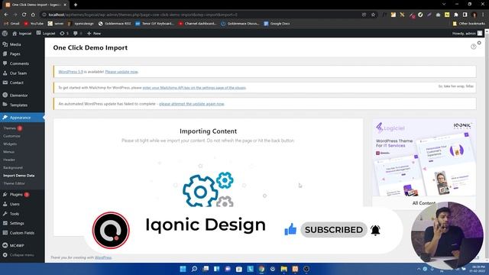489x275 pixels.
Task: Click please attempt the update again link
Action: [192, 104]
